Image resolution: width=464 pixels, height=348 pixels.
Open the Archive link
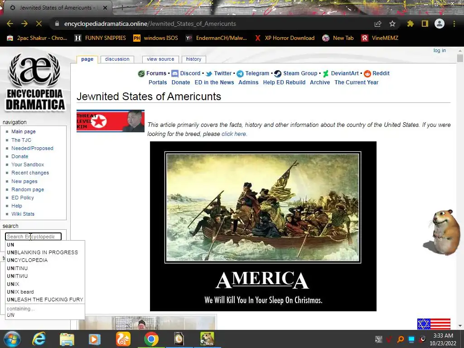pyautogui.click(x=319, y=82)
